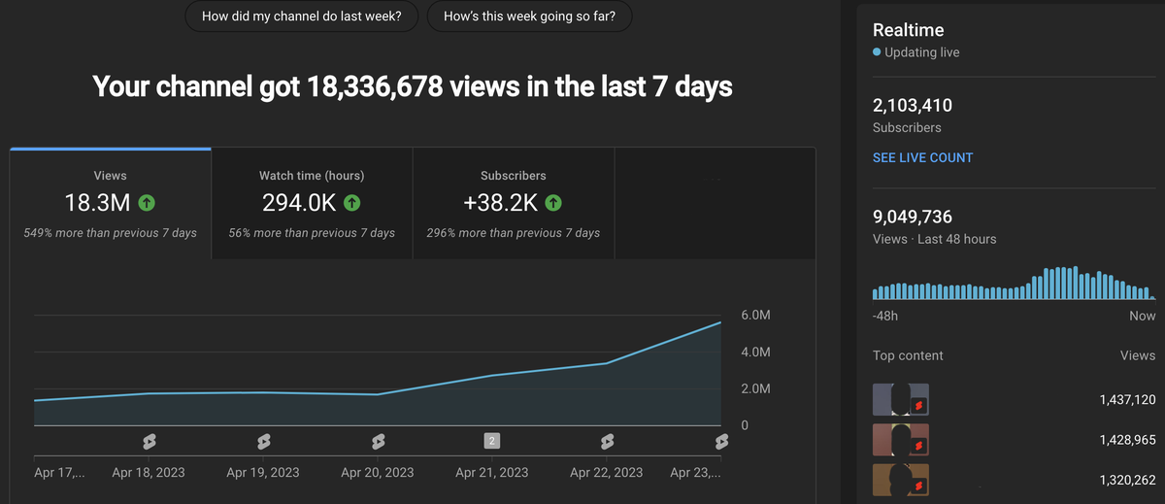
Task: Open the 2-videos marker on Apr 21, 2023
Action: tap(492, 442)
